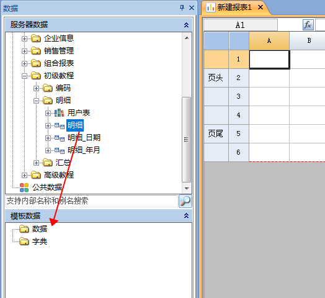Close the 新建报表1 tab
Screen dimensions: 325x298
tap(260, 7)
